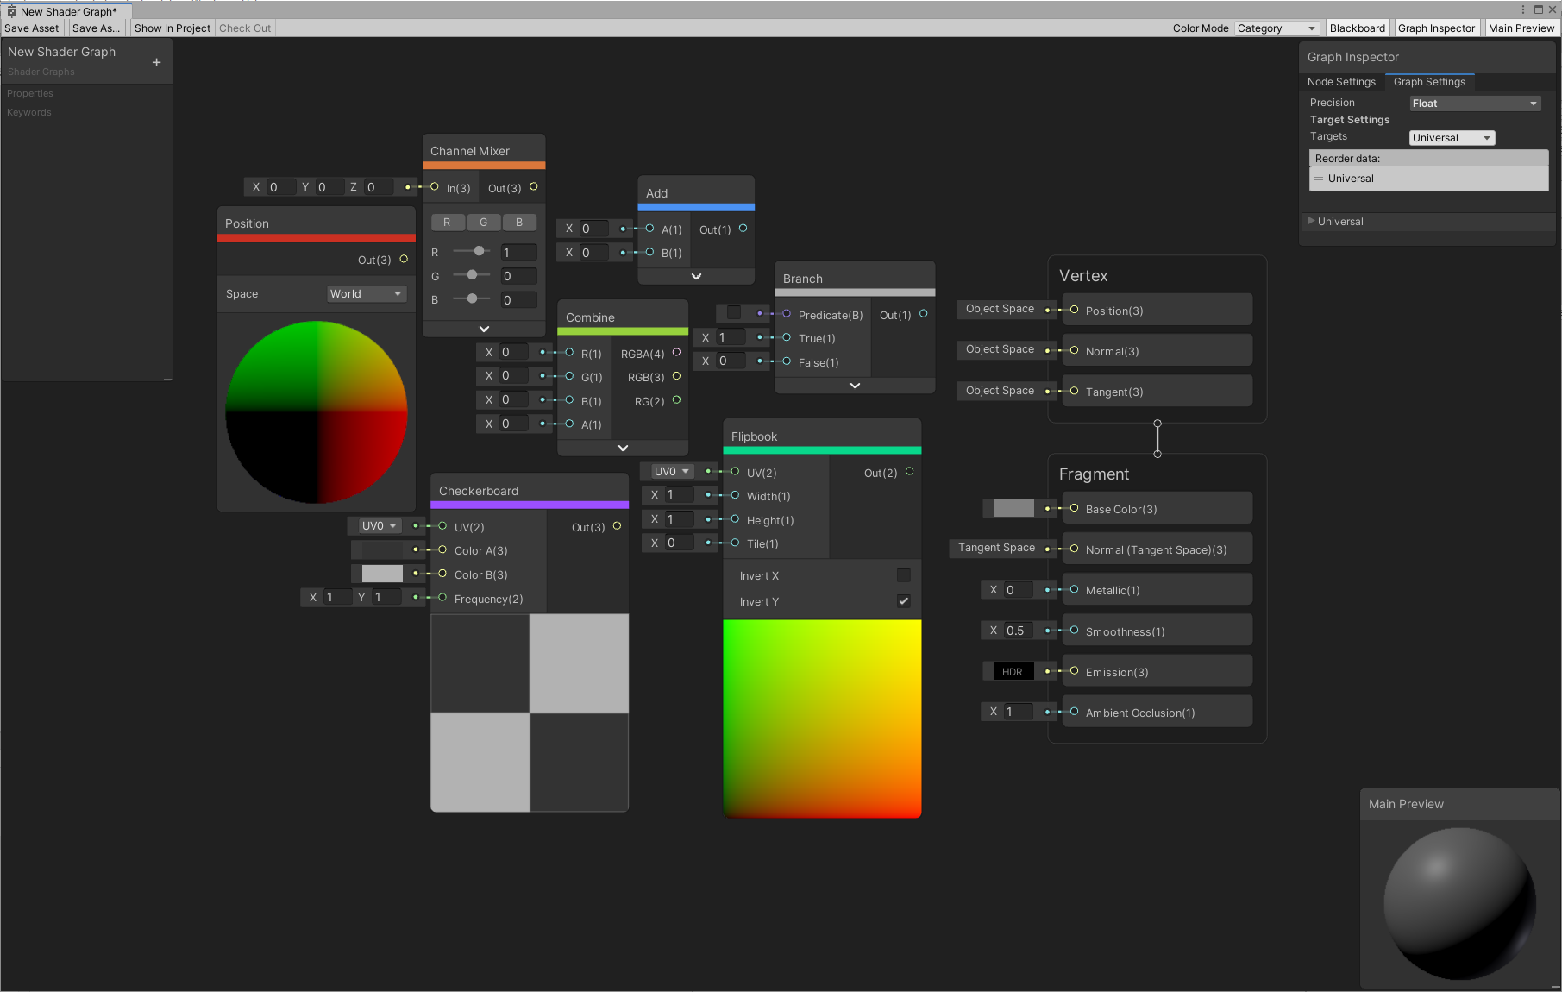Enable Invert X on the Flipbook node

click(x=903, y=574)
